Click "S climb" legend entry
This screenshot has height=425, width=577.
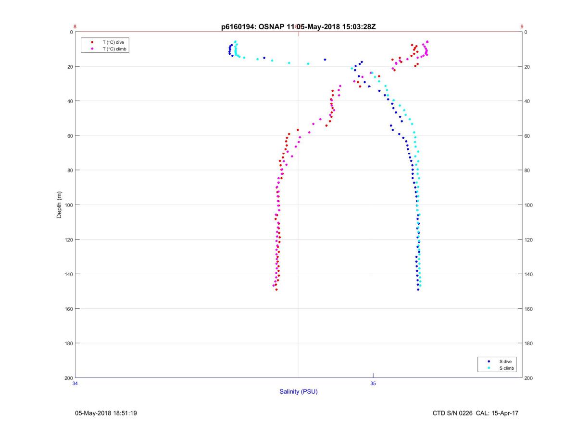pyautogui.click(x=506, y=368)
